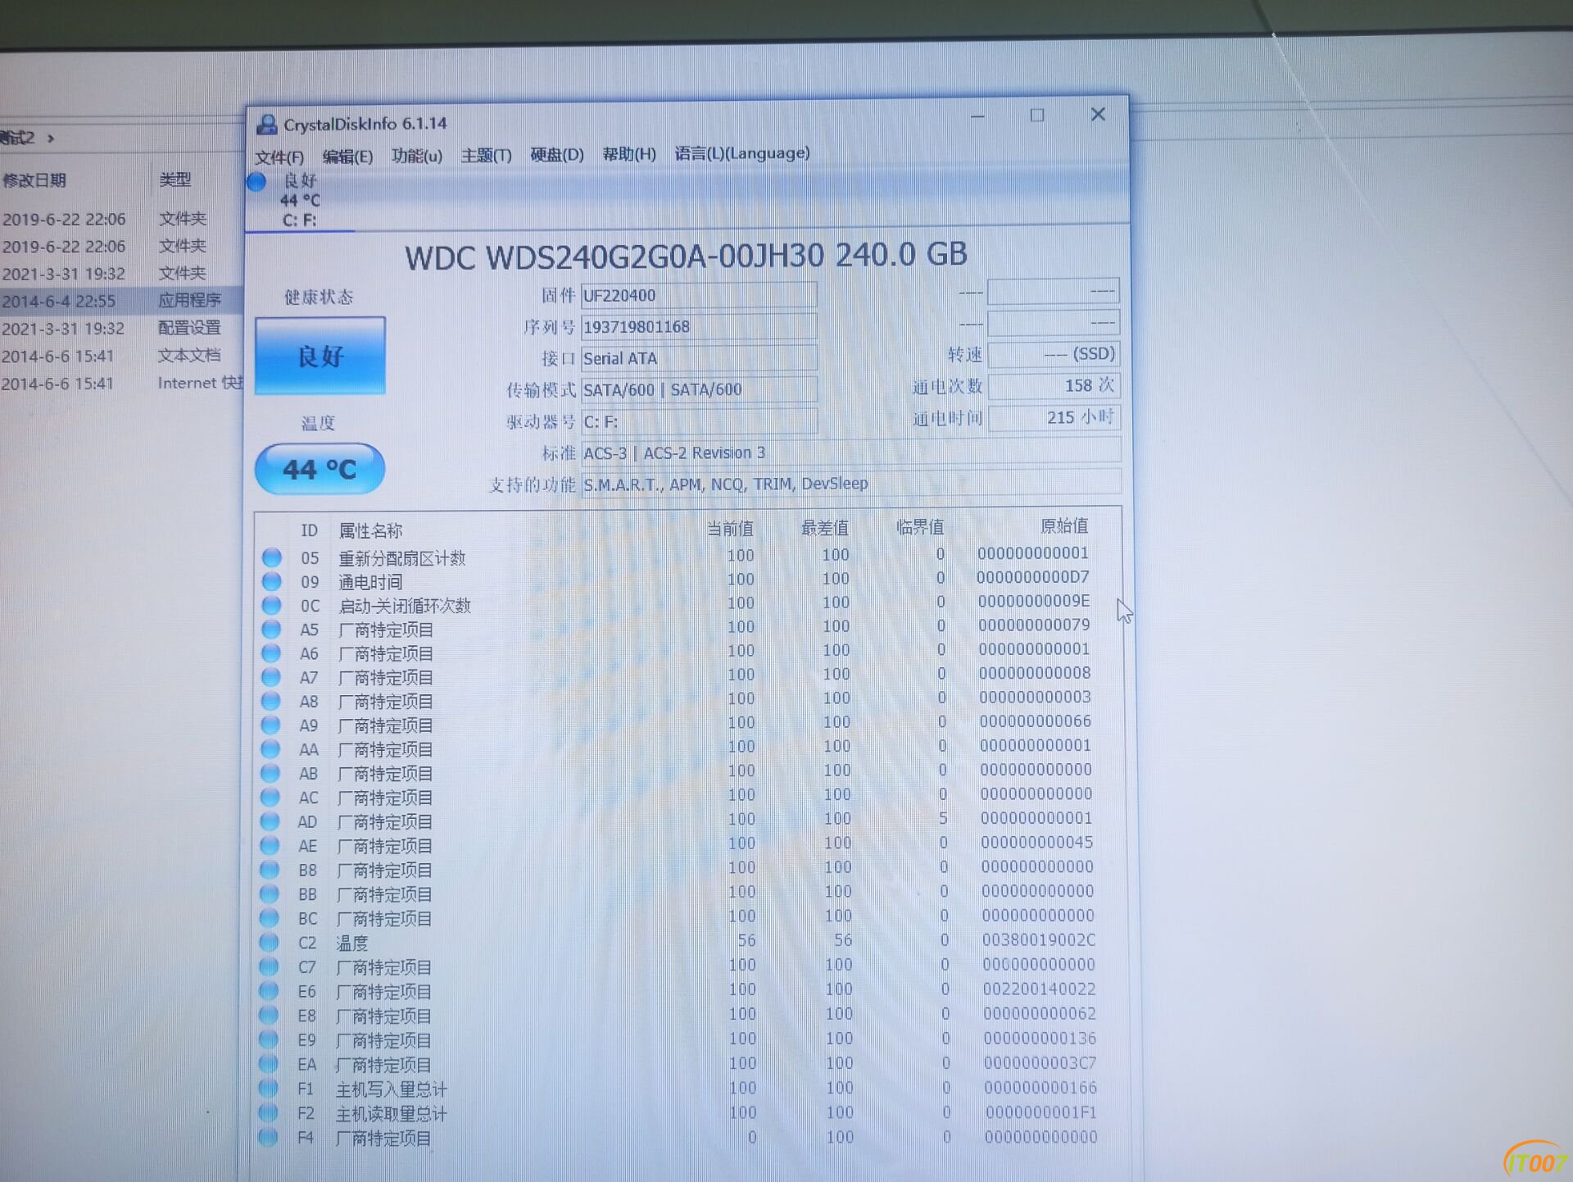Click the 原始值 column header

click(1064, 525)
